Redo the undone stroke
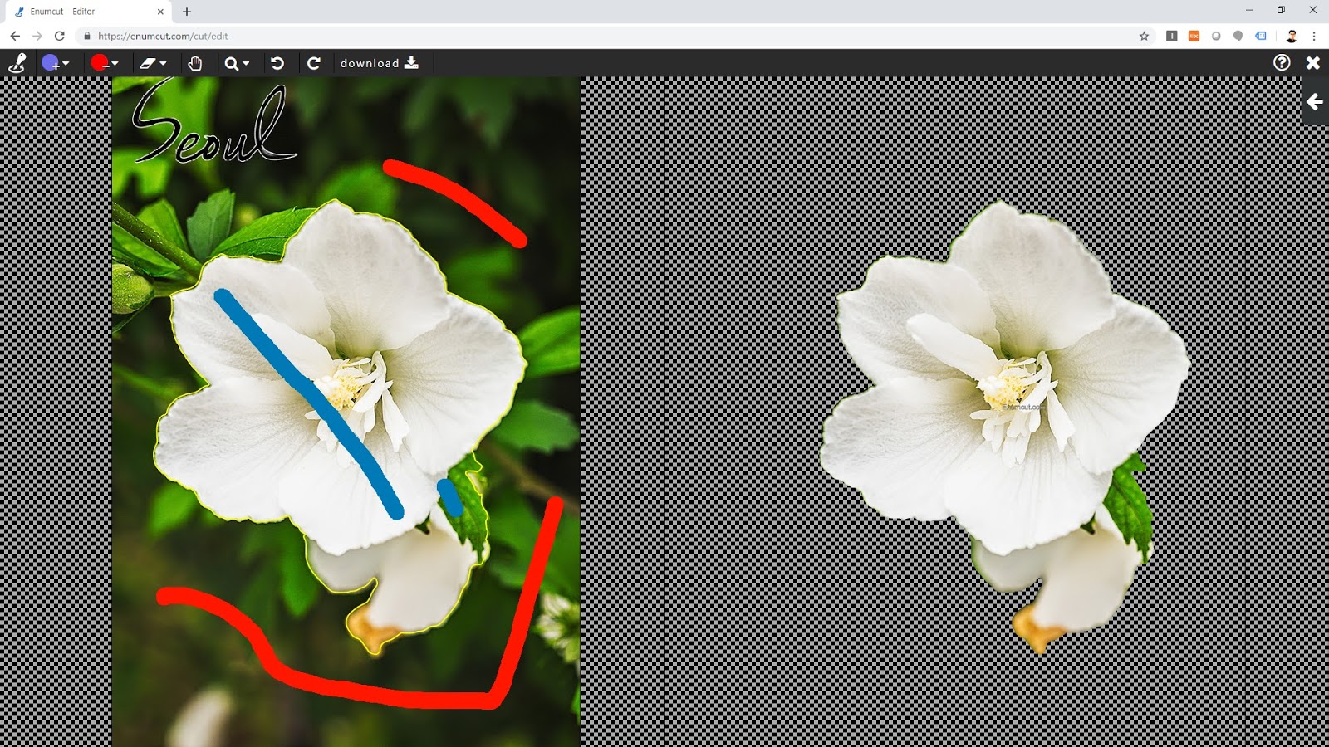Viewport: 1329px width, 747px height. [x=316, y=62]
